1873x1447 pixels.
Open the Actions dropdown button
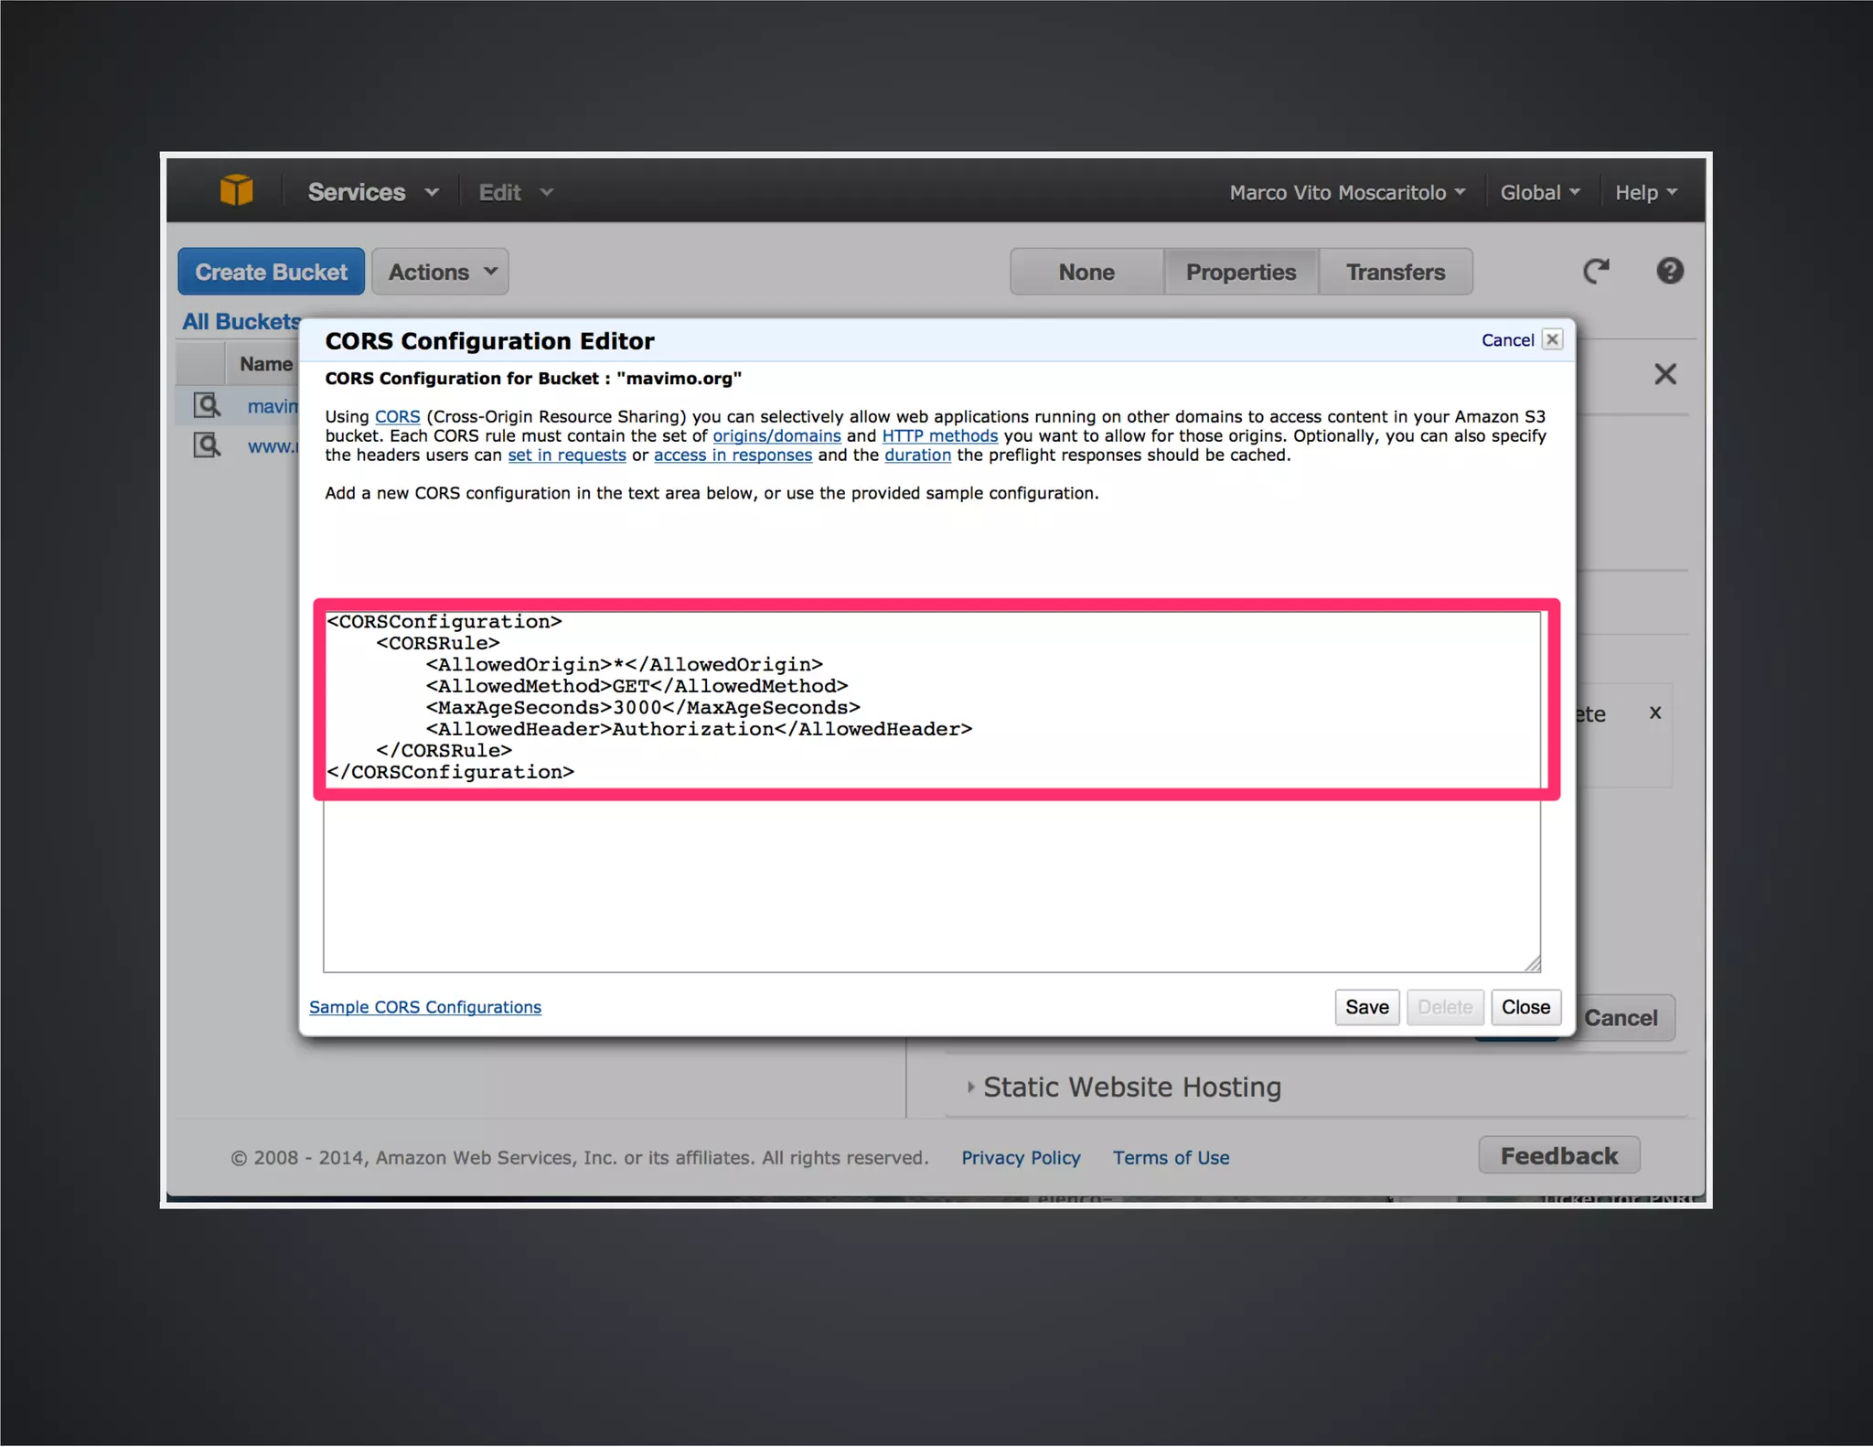pos(441,272)
